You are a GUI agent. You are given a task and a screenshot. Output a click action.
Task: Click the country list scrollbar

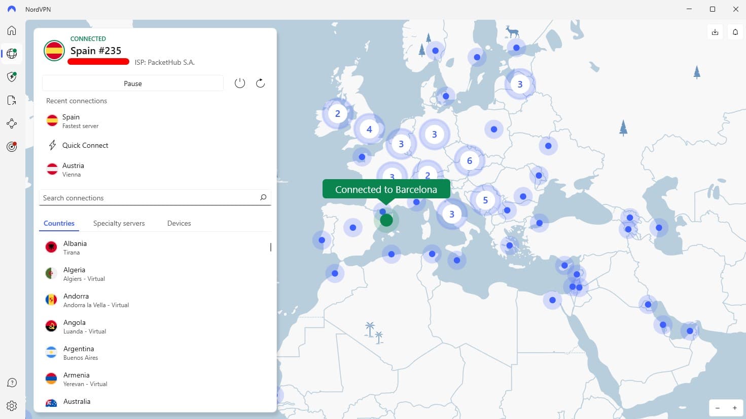(x=270, y=247)
